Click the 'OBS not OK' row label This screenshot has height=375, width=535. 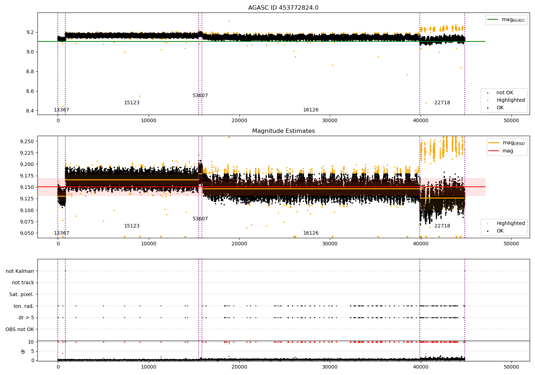[x=20, y=329]
